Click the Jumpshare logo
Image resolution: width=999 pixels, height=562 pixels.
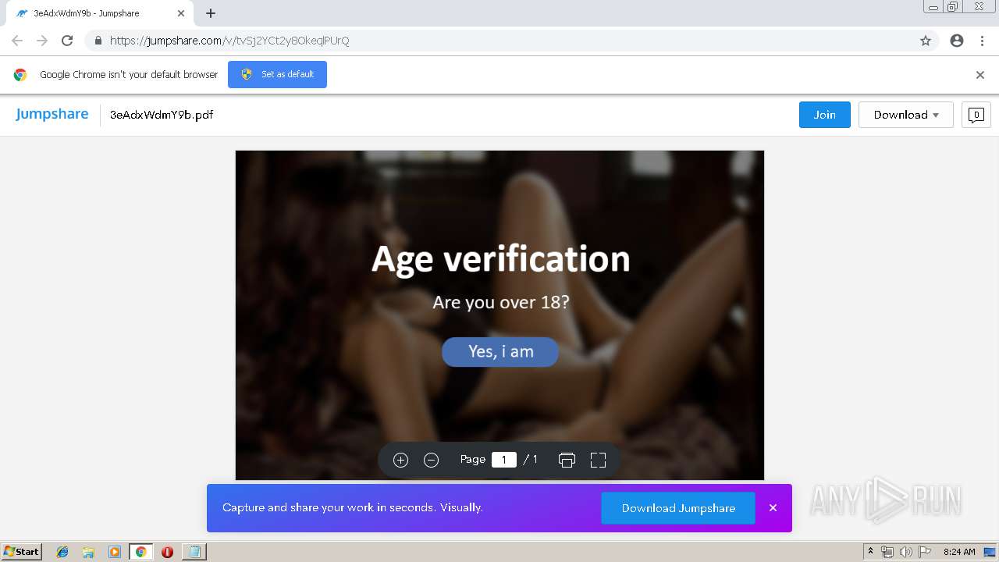pyautogui.click(x=52, y=114)
